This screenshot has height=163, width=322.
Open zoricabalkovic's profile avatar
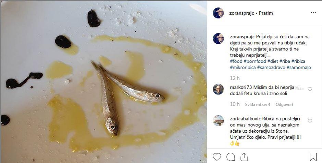tap(218, 121)
